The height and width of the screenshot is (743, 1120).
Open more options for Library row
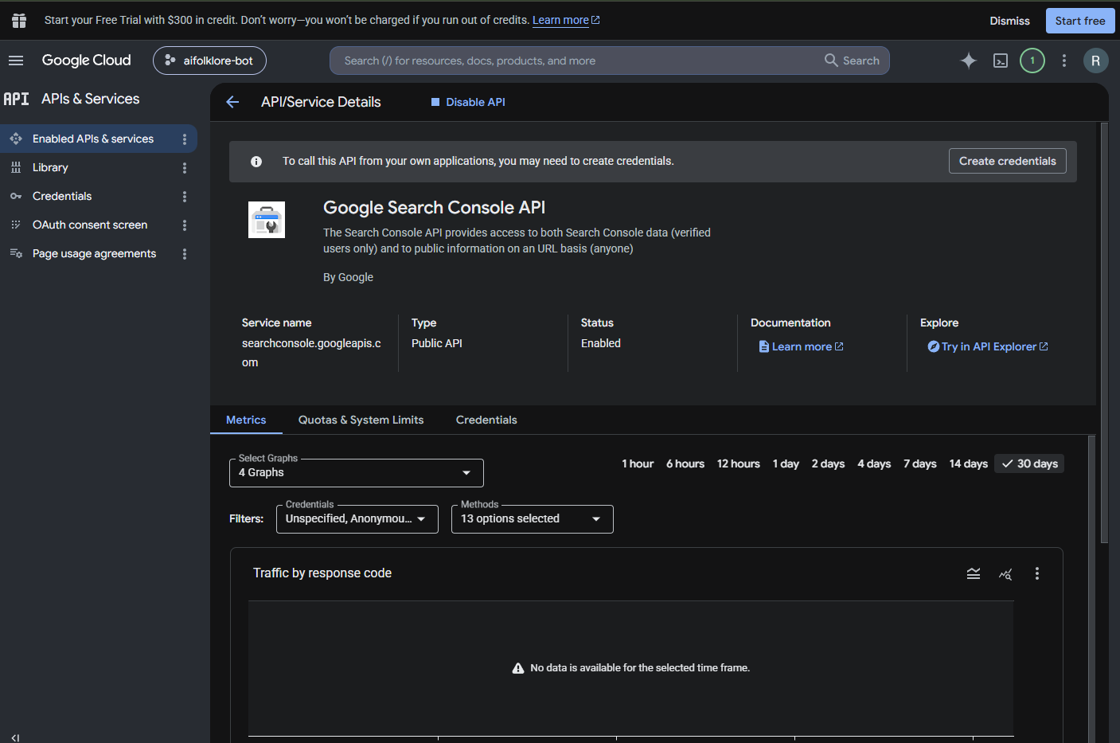point(185,167)
